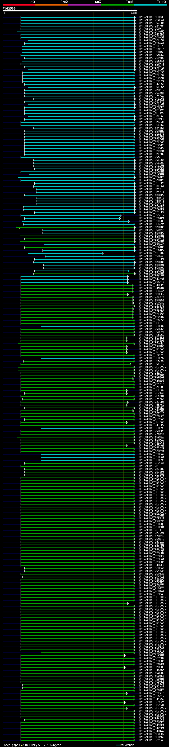Click hit label UniRef100_O15600
The width and height of the screenshot is (169, 747).
(152, 361)
